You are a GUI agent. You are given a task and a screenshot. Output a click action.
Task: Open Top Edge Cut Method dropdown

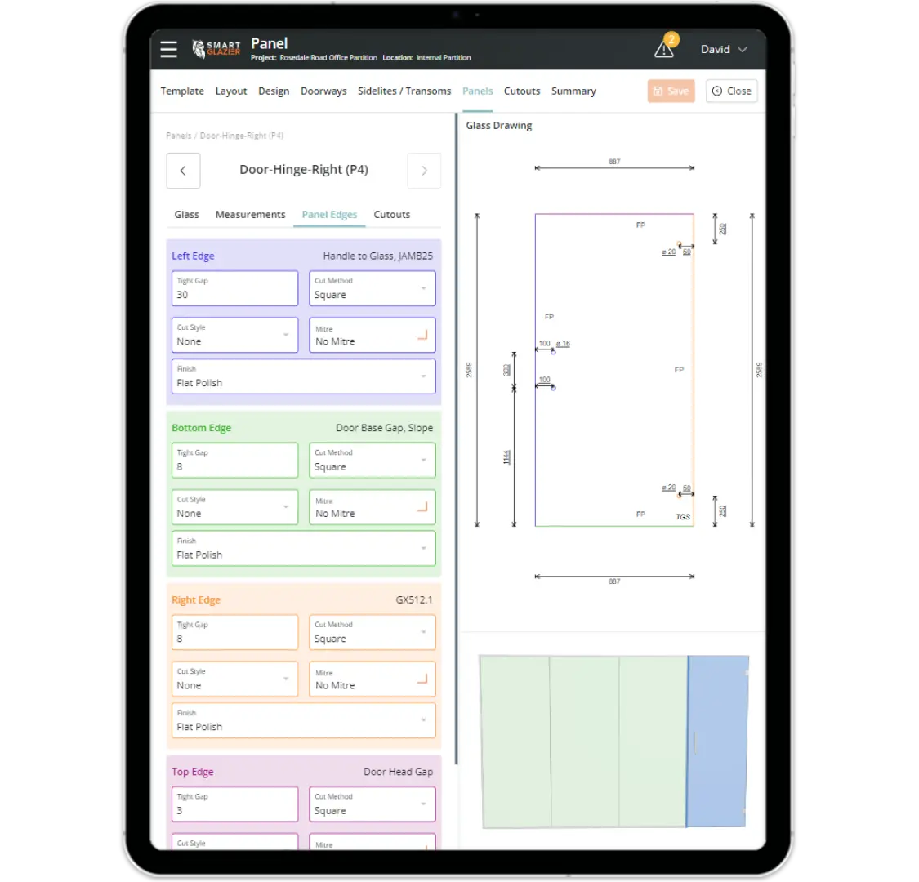(373, 804)
